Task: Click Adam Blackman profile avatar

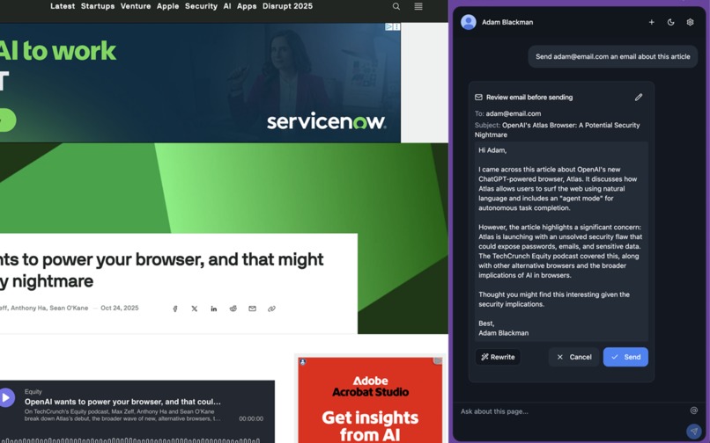Action: [469, 22]
